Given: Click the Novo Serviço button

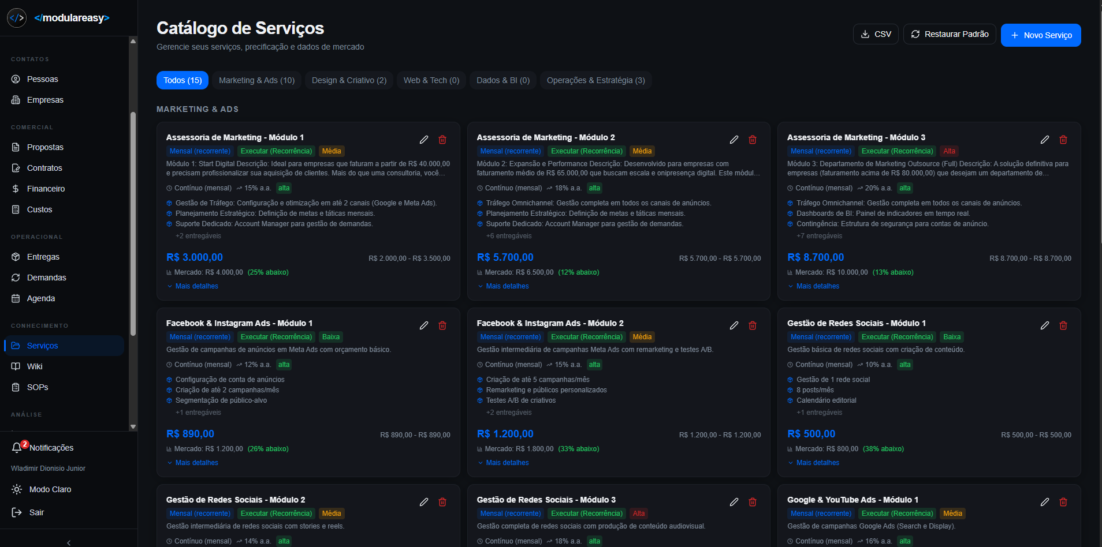Looking at the screenshot, I should click(1040, 35).
